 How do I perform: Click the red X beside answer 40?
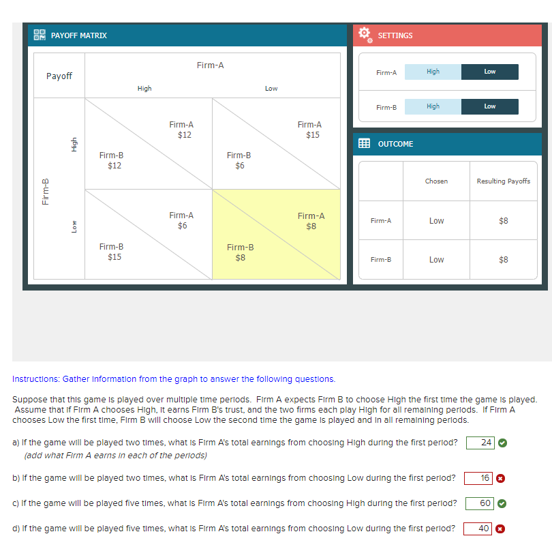tap(501, 529)
